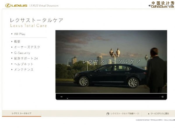
Task: Open the レクサストータルケア詳細ページ link
Action: [125, 114]
